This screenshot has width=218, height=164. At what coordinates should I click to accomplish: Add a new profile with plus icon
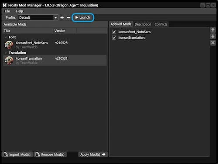click(62, 17)
